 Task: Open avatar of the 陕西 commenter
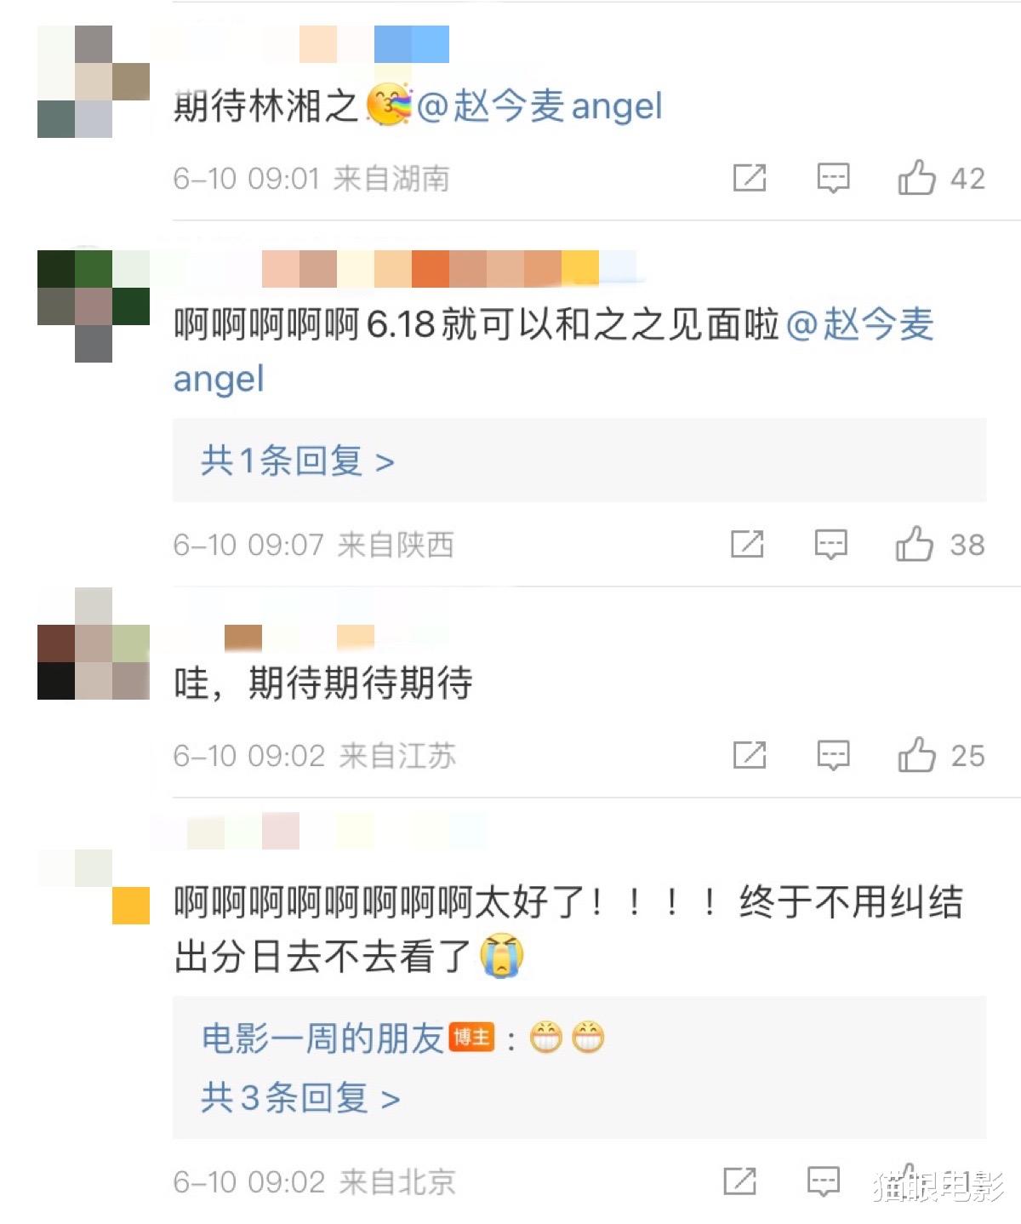(94, 306)
